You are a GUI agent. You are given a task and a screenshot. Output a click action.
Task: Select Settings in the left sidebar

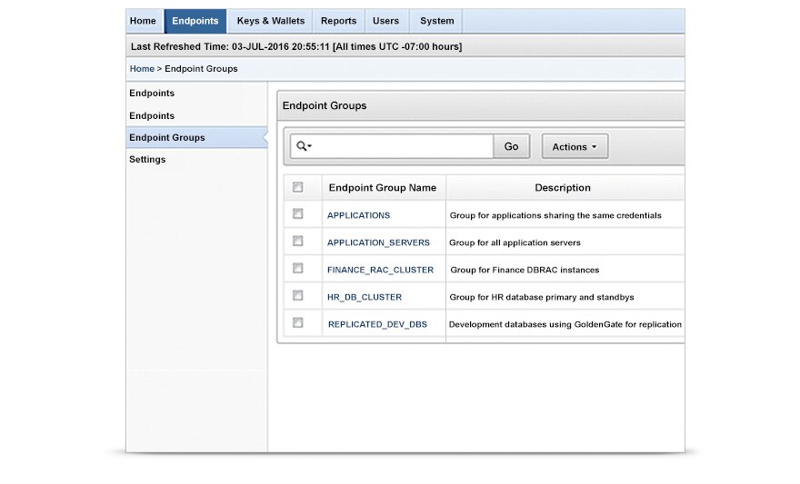coord(147,160)
